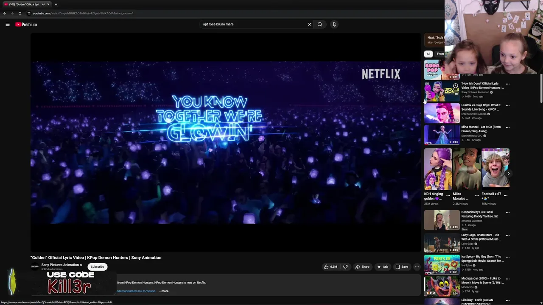Open options menu for Die With A Smile

tap(508, 236)
